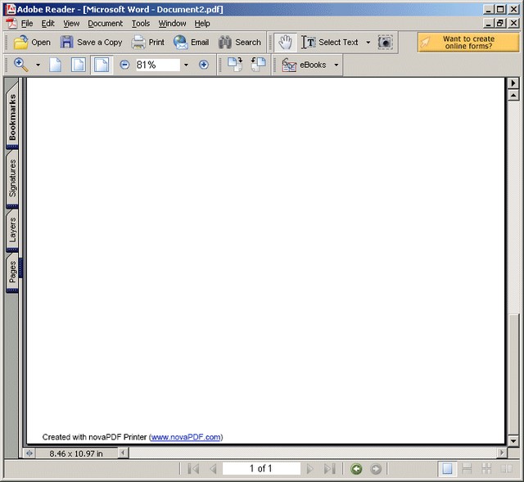Viewport: 524px width, 482px height.
Task: Click the navigation pane toggle beside page size
Action: coord(29,453)
